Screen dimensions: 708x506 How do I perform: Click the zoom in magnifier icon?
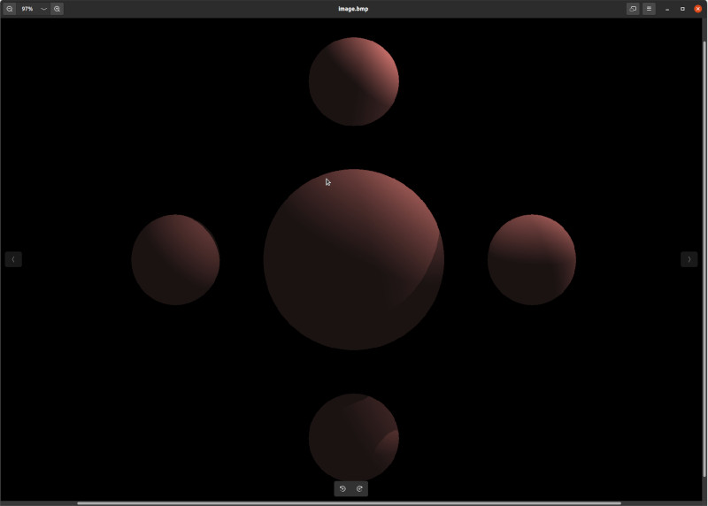pyautogui.click(x=57, y=9)
